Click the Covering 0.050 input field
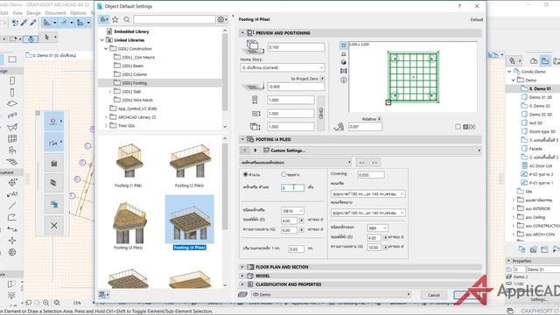560x315 pixels. [371, 175]
